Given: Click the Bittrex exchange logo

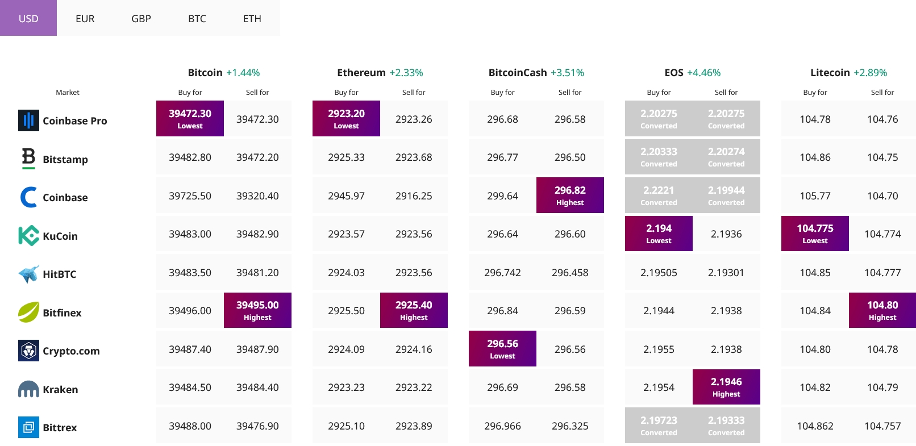Looking at the screenshot, I should pos(28,427).
